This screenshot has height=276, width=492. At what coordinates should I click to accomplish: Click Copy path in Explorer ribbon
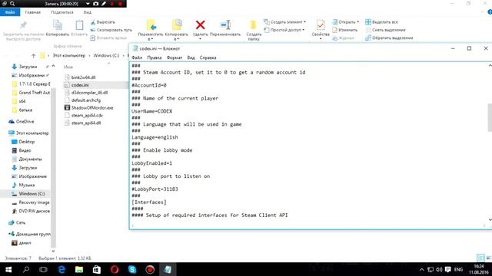tap(111, 30)
